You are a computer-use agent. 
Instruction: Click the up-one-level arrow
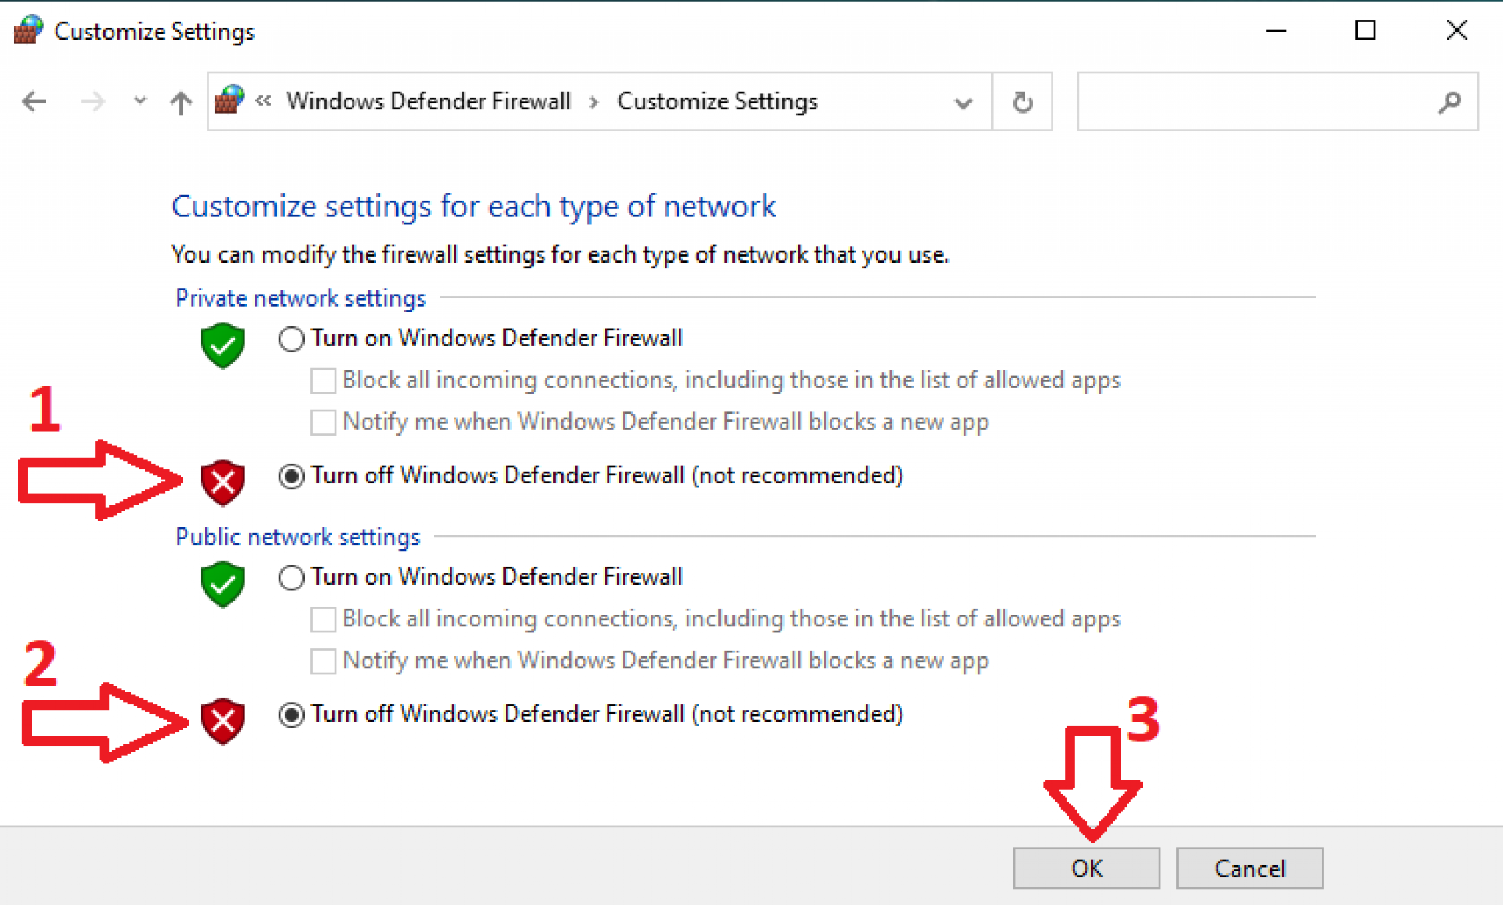coord(180,102)
